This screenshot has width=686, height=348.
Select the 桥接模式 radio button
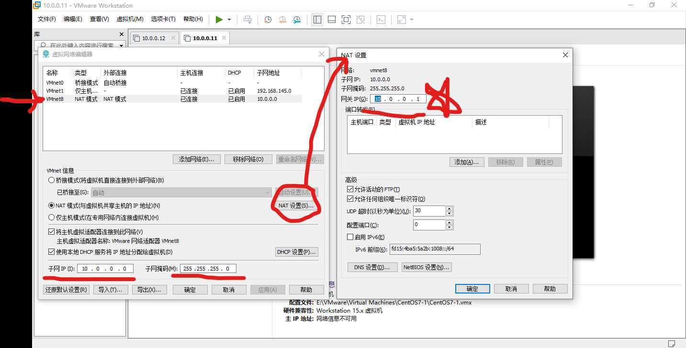tap(51, 180)
